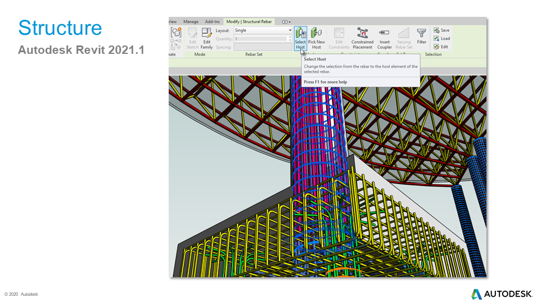Viewport: 538px width, 303px height.
Task: Click the Create Similar icon in Create panel
Action: (176, 33)
